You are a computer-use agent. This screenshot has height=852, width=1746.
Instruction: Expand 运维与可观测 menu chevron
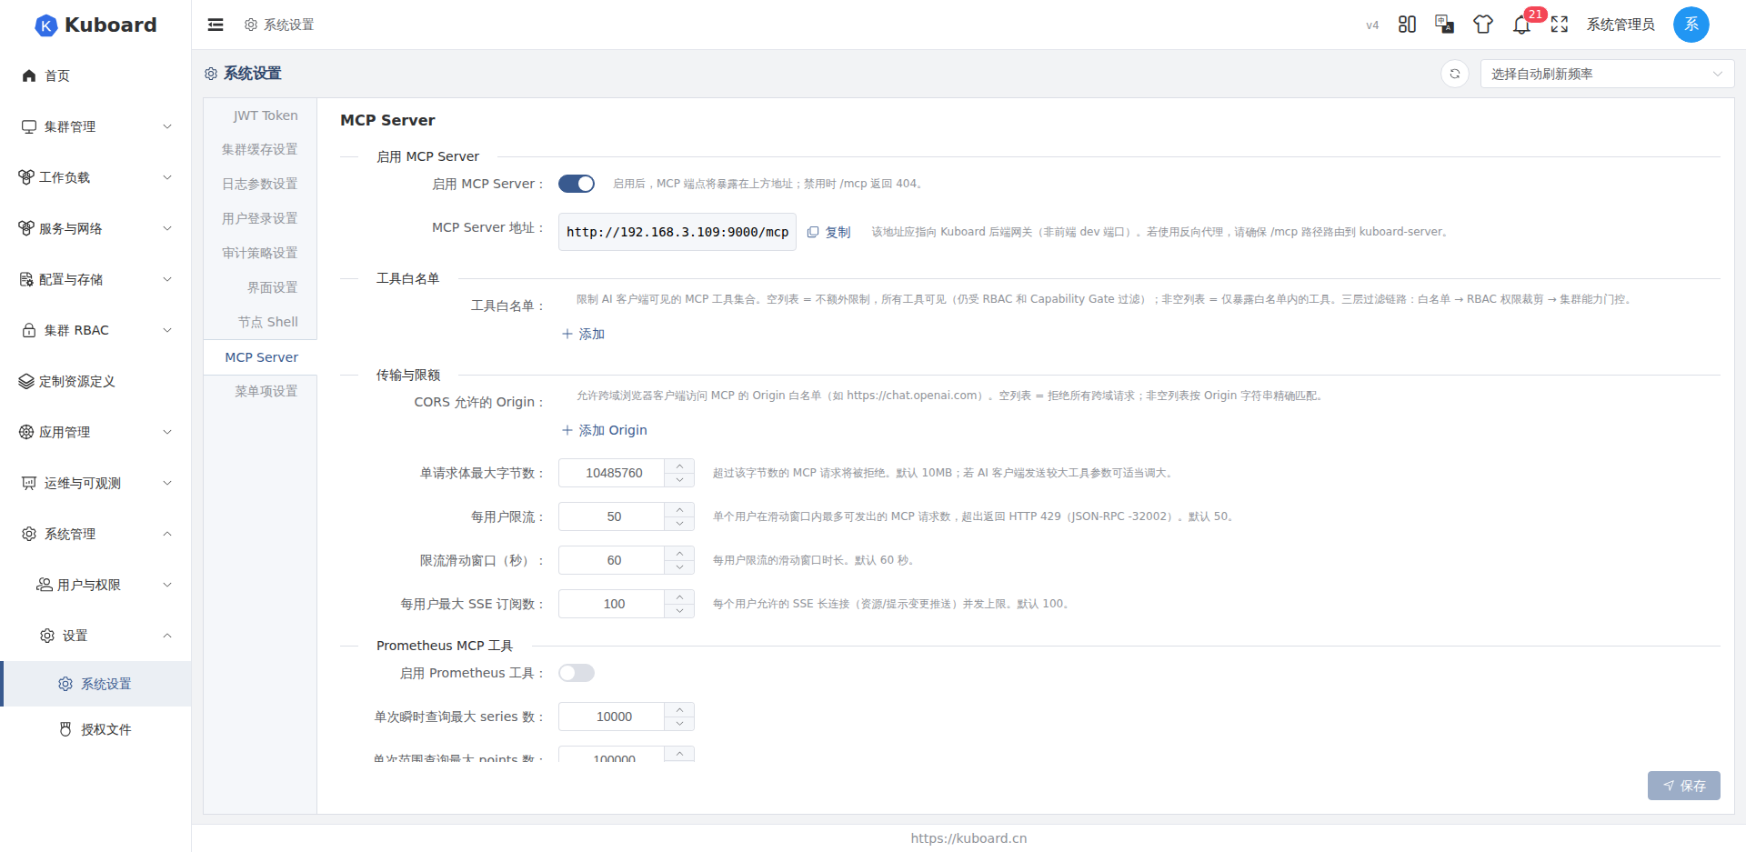[167, 483]
